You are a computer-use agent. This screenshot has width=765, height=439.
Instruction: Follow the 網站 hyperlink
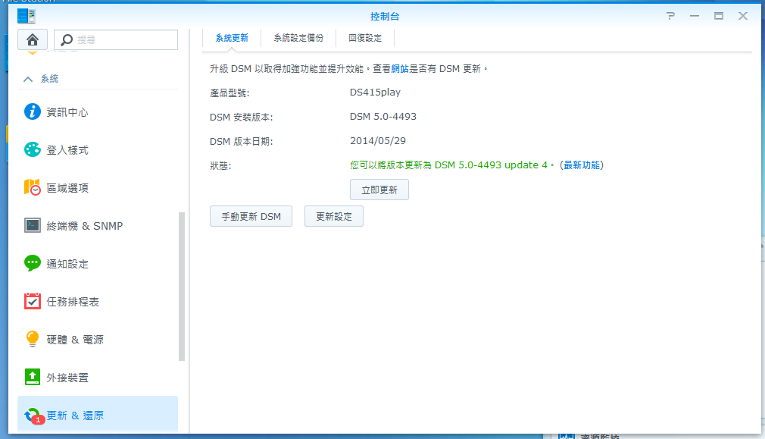coord(400,69)
